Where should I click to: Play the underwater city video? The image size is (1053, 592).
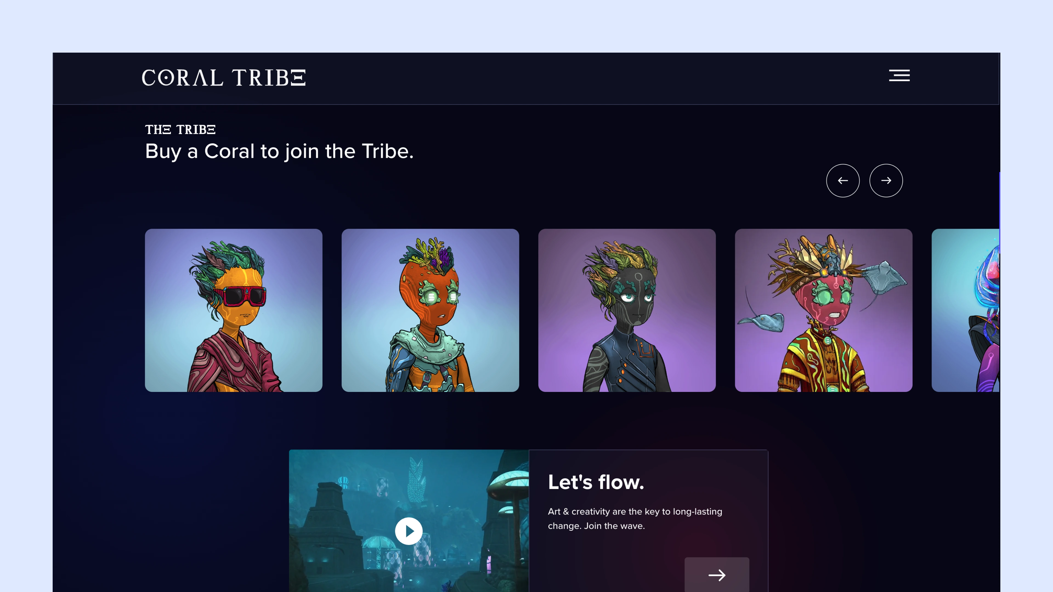(408, 531)
